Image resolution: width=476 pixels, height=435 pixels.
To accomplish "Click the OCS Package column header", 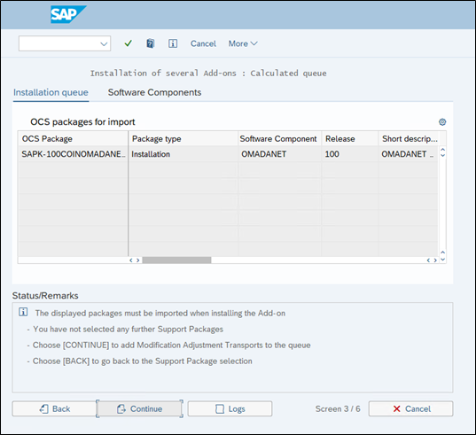I will [x=73, y=138].
